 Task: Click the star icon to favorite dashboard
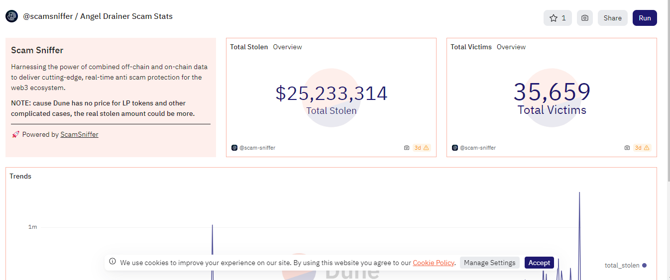tap(554, 18)
